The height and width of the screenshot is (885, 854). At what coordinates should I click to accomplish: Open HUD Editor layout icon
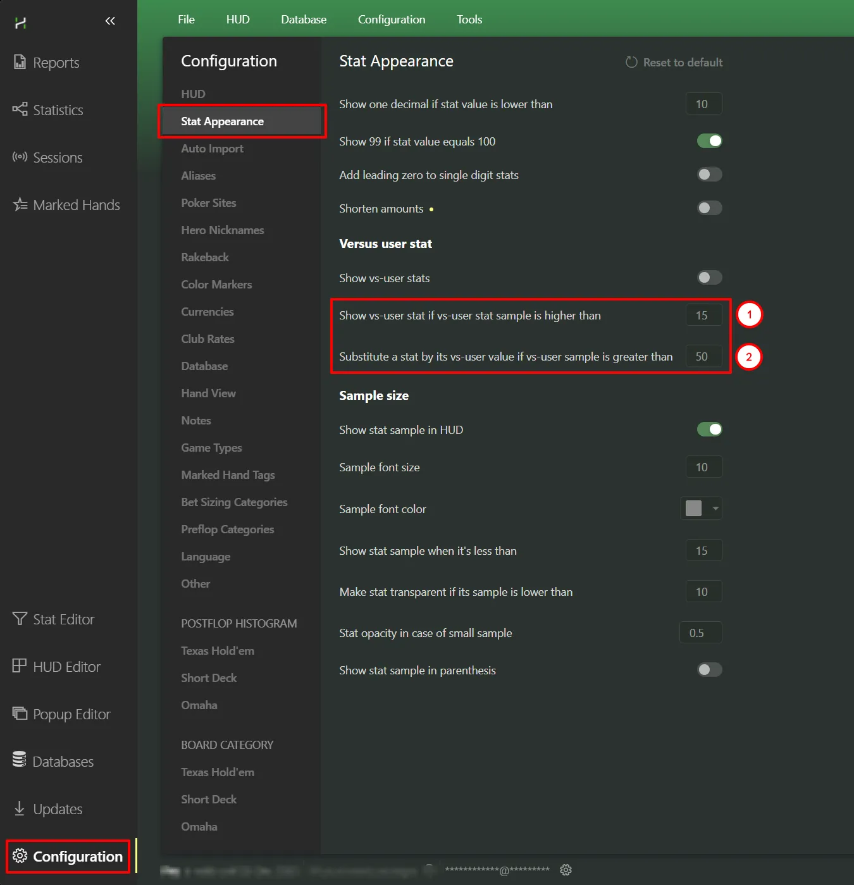tap(20, 666)
